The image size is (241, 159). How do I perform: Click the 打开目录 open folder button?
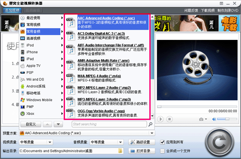[142, 151]
